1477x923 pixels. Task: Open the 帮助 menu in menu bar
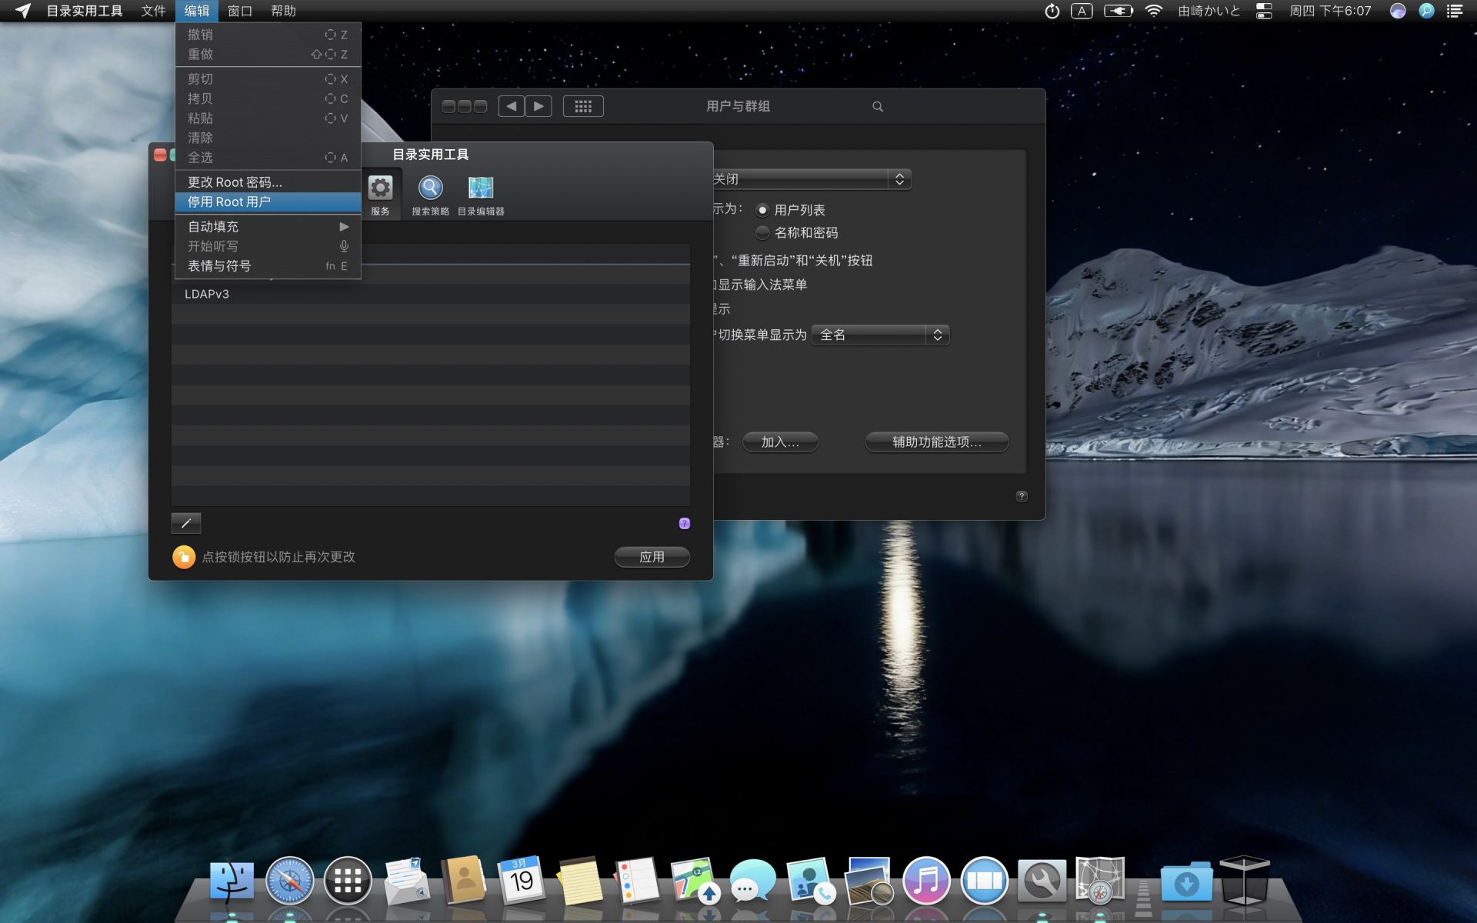tap(283, 11)
